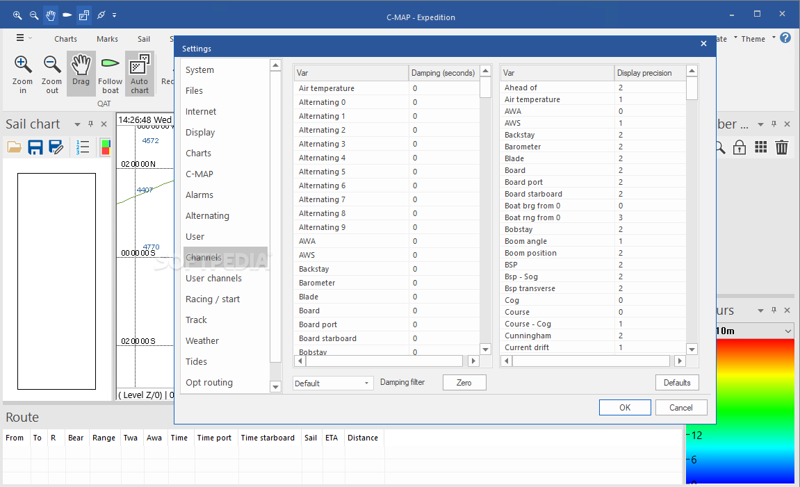
Task: Select User channels settings category
Action: [213, 279]
